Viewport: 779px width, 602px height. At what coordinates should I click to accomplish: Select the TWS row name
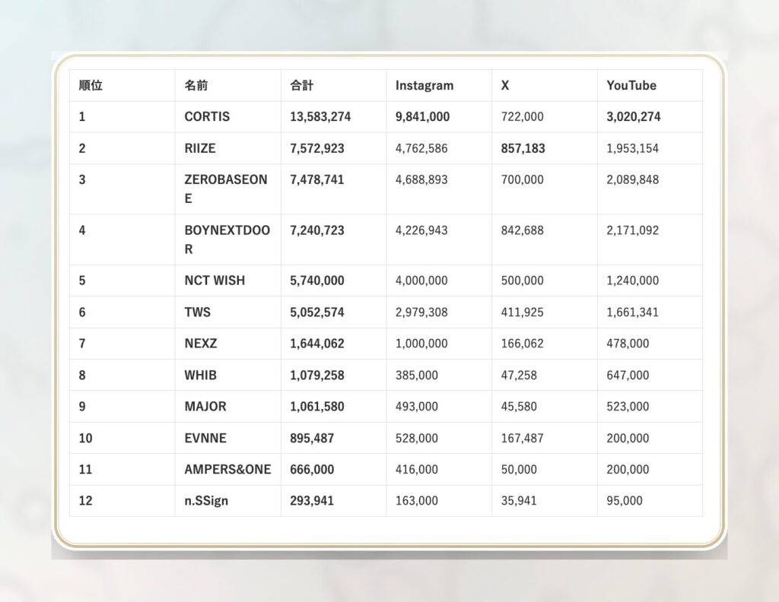point(198,312)
